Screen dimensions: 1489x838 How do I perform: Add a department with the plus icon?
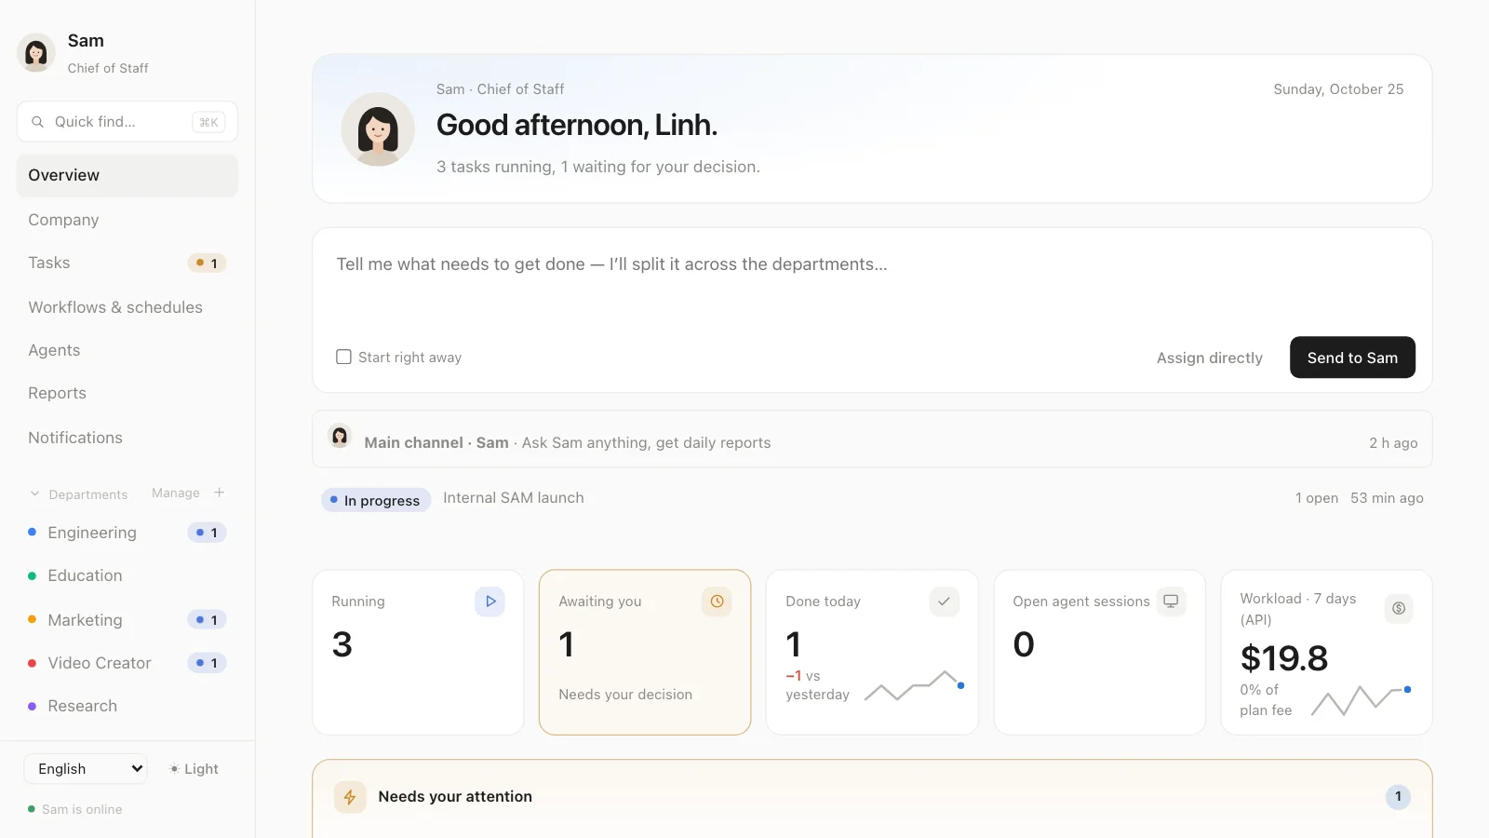click(220, 493)
